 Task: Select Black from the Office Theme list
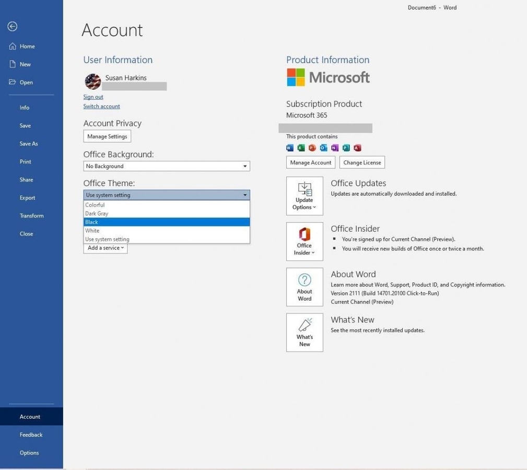pos(131,221)
